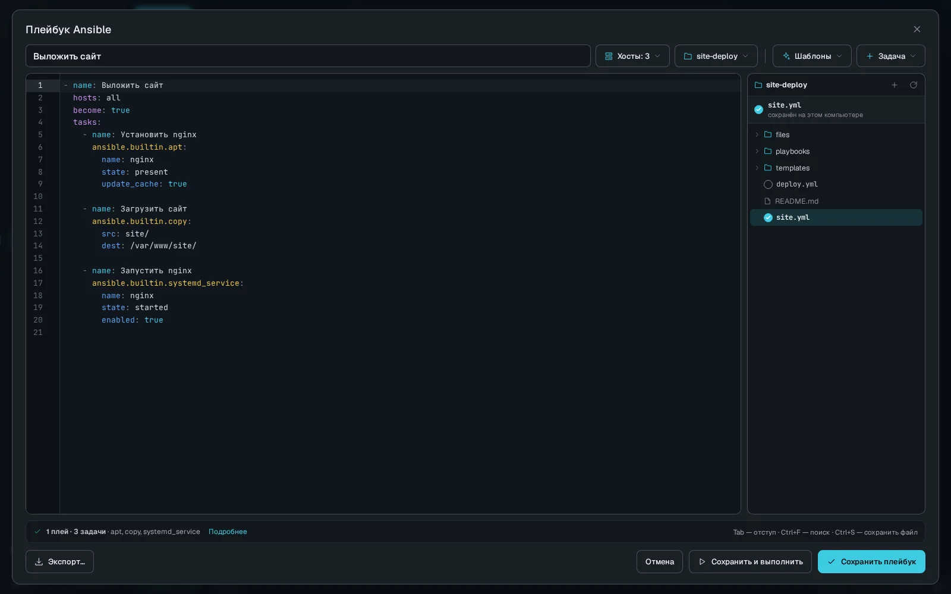The image size is (951, 594).
Task: Click the plus icon in site-deploy panel
Action: point(895,85)
